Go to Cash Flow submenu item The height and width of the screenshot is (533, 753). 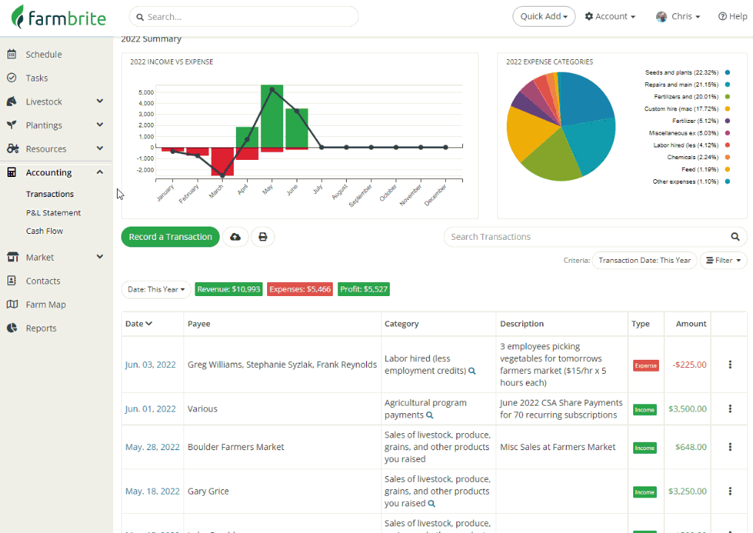pos(44,231)
